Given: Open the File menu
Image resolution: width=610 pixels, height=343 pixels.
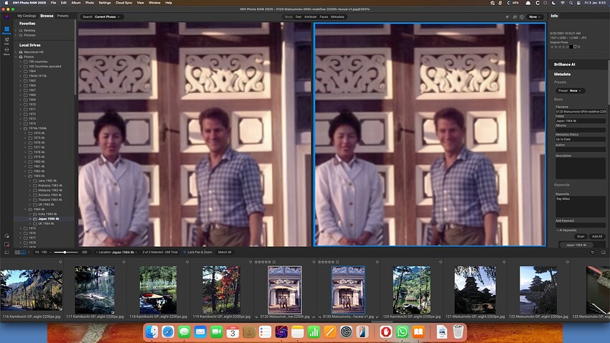Looking at the screenshot, I should pos(53,3).
